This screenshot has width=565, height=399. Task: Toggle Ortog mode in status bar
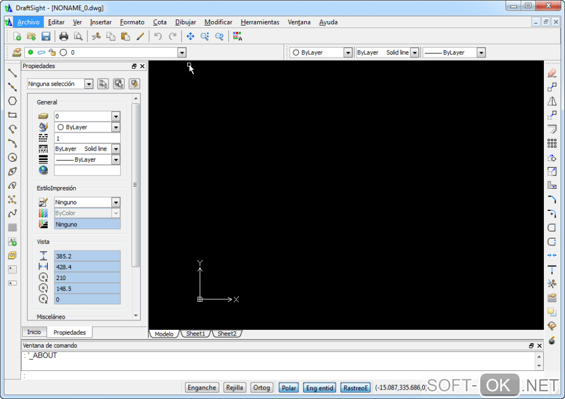(x=261, y=387)
